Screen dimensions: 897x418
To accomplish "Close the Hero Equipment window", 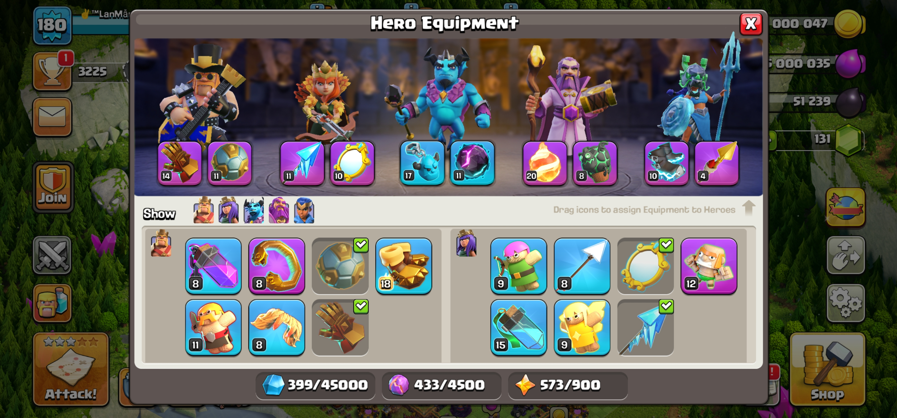I will pos(751,24).
